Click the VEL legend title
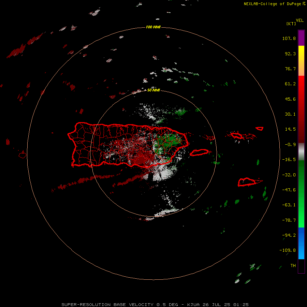This screenshot has width=307, height=307. [299, 20]
